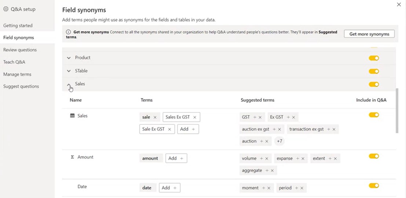
Task: Dismiss suggested term 'Ex GST' with x icon
Action: coord(293,117)
